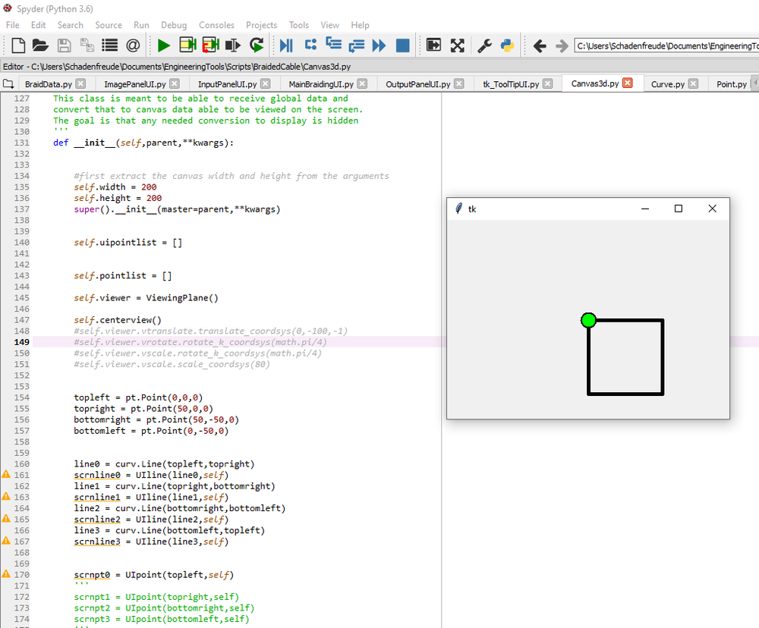Maximize the tk window
Screen dimensions: 759x628
pyautogui.click(x=678, y=209)
